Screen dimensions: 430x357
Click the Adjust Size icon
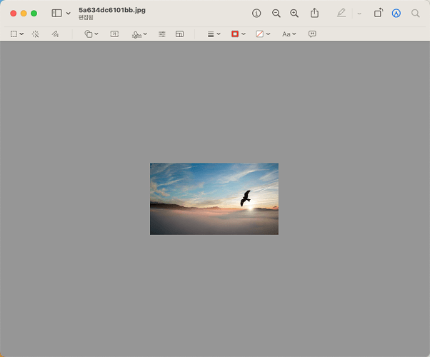click(x=179, y=34)
